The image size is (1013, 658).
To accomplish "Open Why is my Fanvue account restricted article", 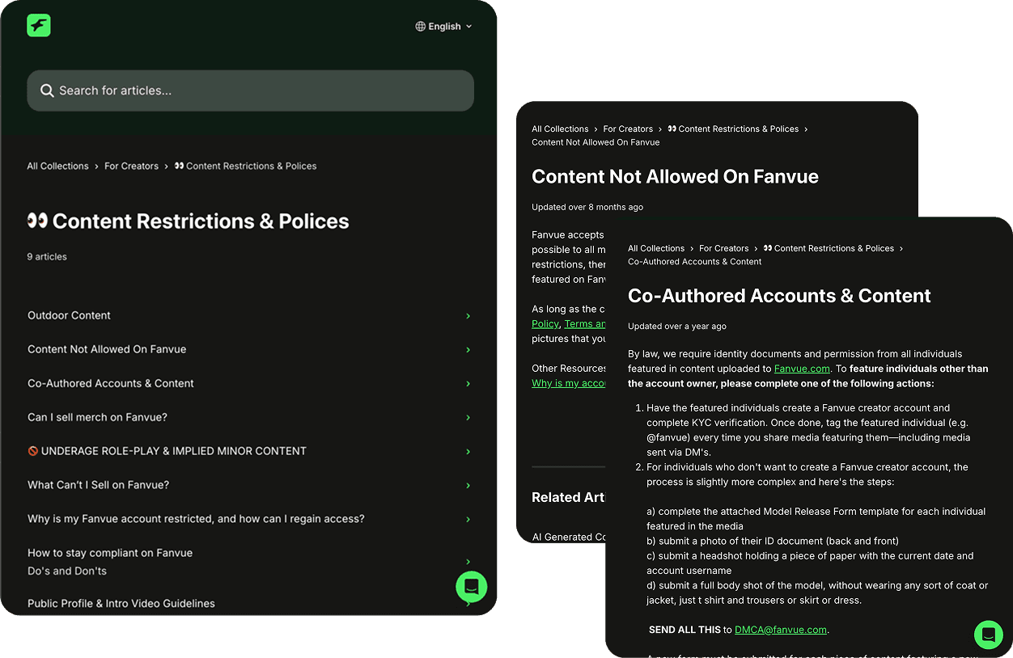I will click(196, 519).
